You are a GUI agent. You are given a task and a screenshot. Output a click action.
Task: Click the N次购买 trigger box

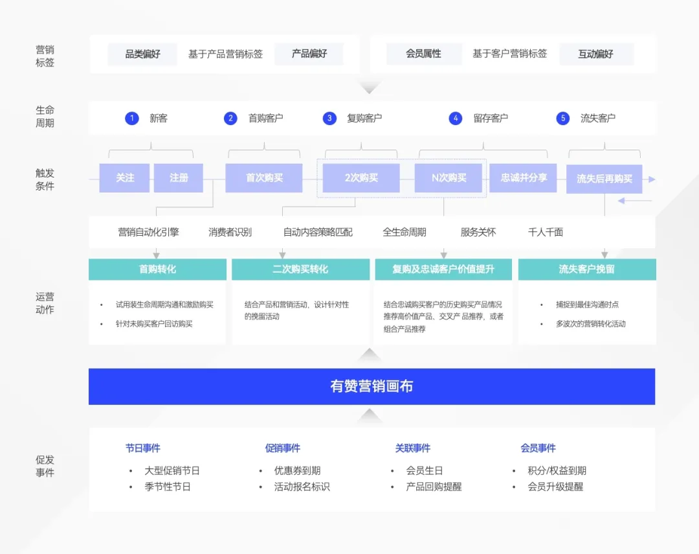click(x=449, y=178)
